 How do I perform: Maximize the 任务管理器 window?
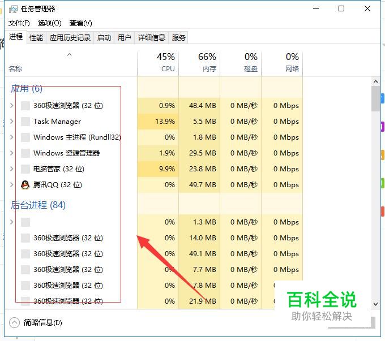(341, 9)
